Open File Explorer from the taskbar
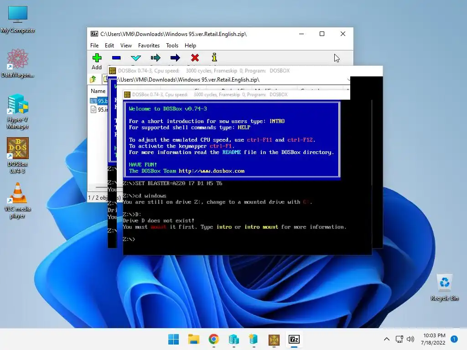The height and width of the screenshot is (350, 467). 193,339
